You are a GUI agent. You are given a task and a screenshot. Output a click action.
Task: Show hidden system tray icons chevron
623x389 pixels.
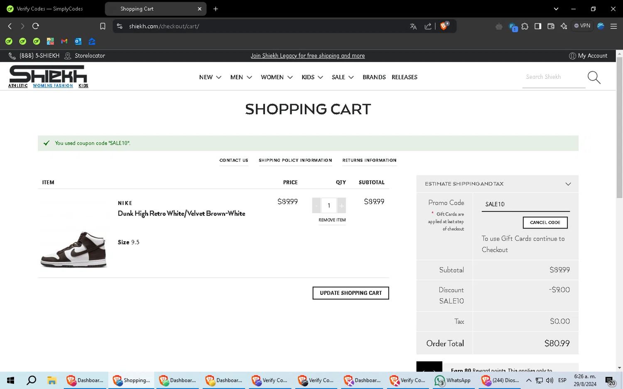pos(529,380)
